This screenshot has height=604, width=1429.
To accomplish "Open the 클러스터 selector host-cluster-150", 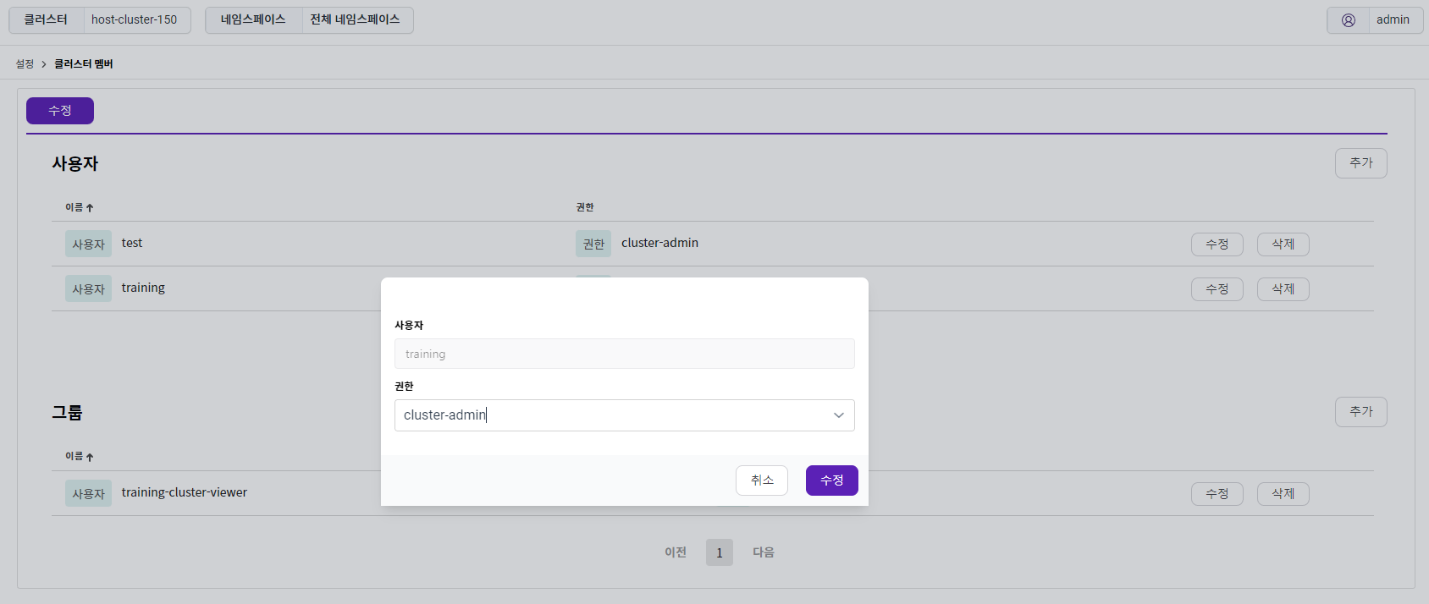I will (100, 20).
